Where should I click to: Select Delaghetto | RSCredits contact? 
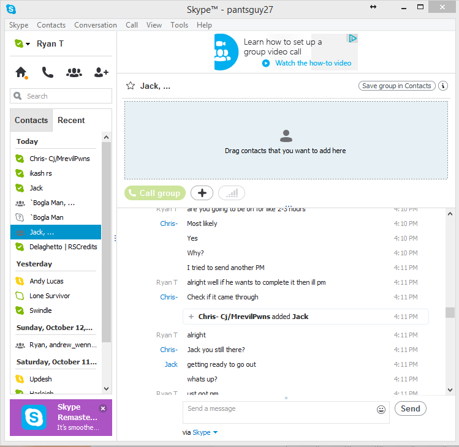point(56,247)
